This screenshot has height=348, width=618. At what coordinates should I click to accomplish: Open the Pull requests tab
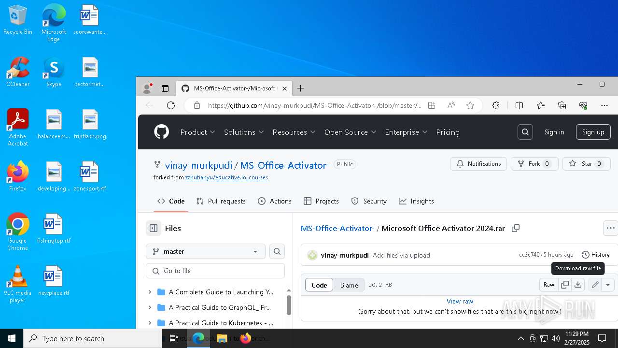(221, 201)
